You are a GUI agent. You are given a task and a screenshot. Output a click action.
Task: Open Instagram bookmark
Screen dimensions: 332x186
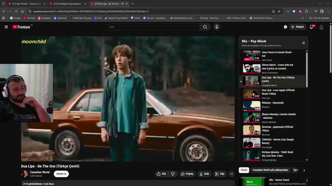(44, 18)
